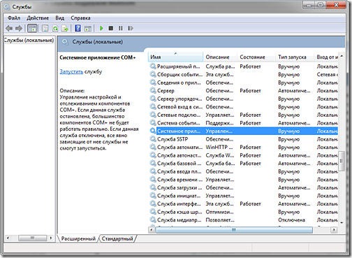Select the Служба кэша шр... service row

point(244,212)
